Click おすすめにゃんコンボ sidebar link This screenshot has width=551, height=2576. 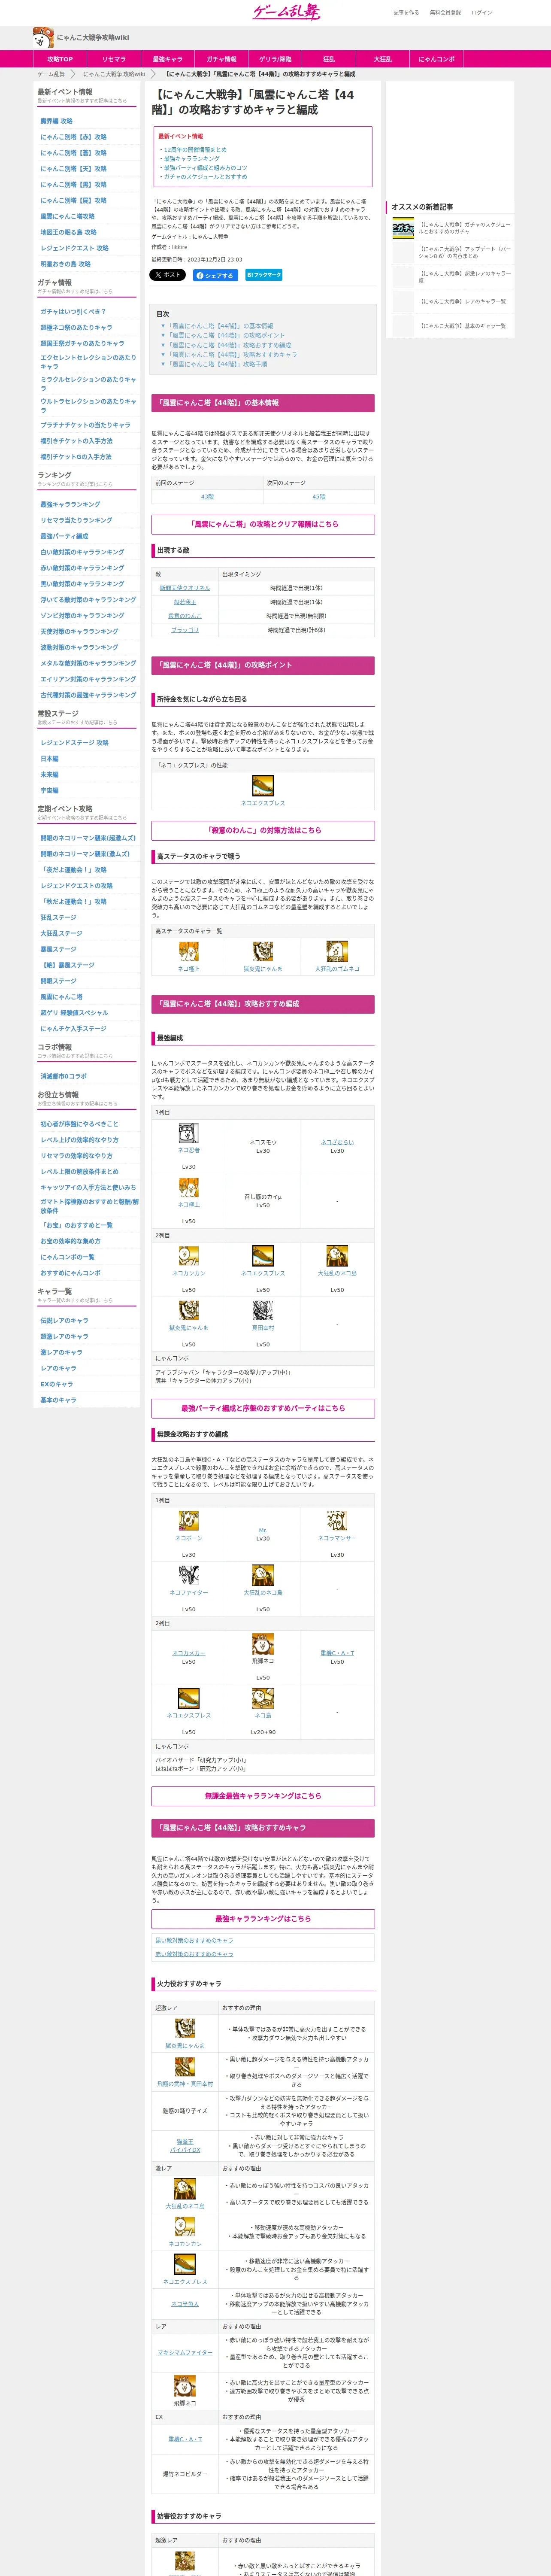point(70,1272)
